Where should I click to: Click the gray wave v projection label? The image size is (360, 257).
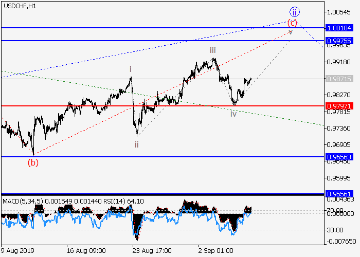pos(291,32)
